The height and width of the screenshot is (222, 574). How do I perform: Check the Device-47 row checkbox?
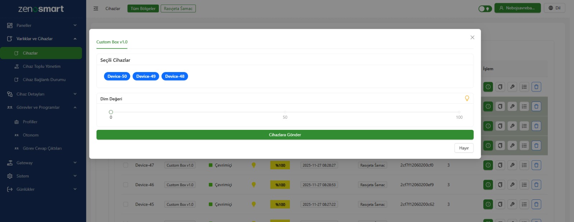[126, 165]
